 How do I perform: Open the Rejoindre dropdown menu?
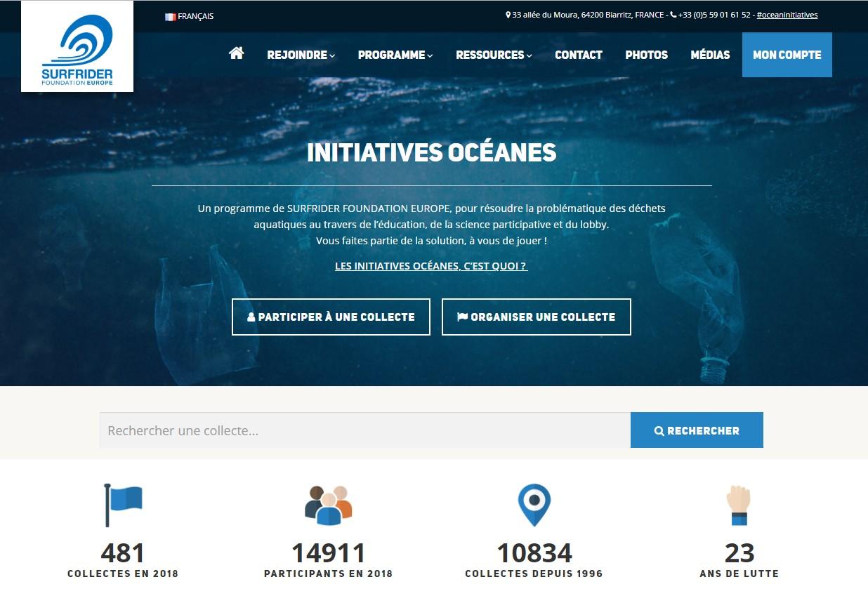coord(301,55)
